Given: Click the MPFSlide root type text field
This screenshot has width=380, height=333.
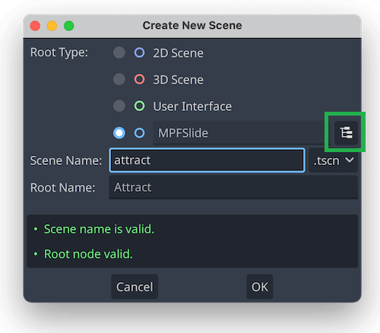Looking at the screenshot, I should click(242, 133).
